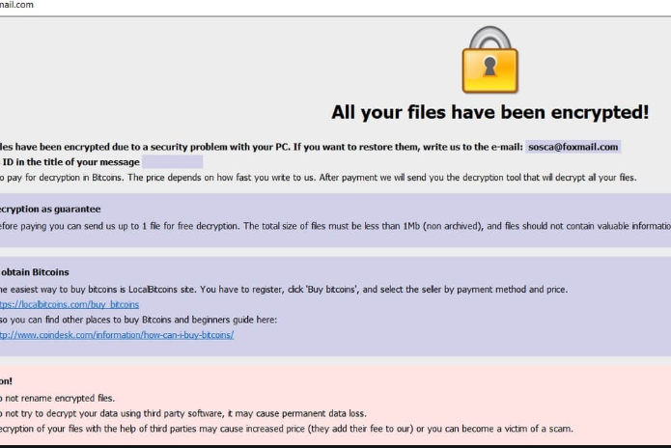
Task: Click the 'obtain Bitcoins' section heading
Action: [35, 272]
